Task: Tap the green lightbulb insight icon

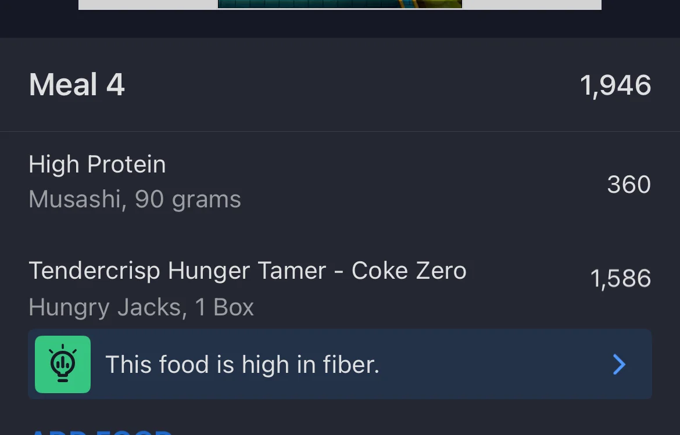Action: tap(63, 364)
